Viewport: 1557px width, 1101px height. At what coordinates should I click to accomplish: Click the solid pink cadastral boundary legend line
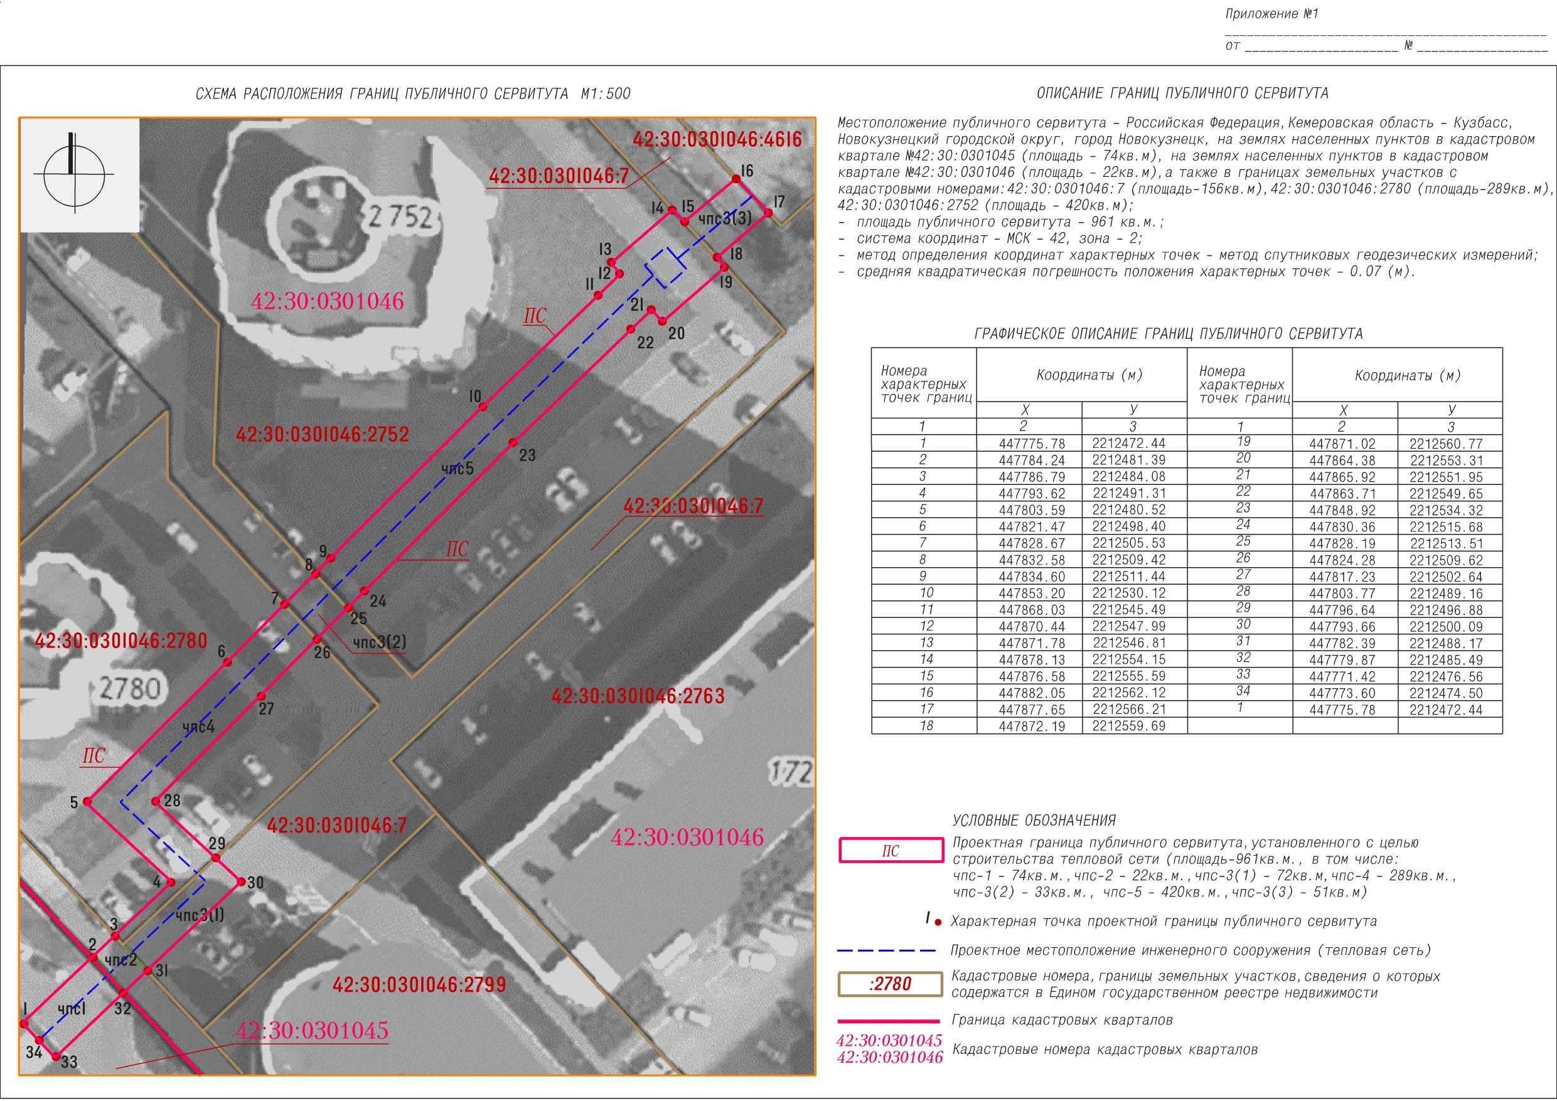[x=889, y=1021]
